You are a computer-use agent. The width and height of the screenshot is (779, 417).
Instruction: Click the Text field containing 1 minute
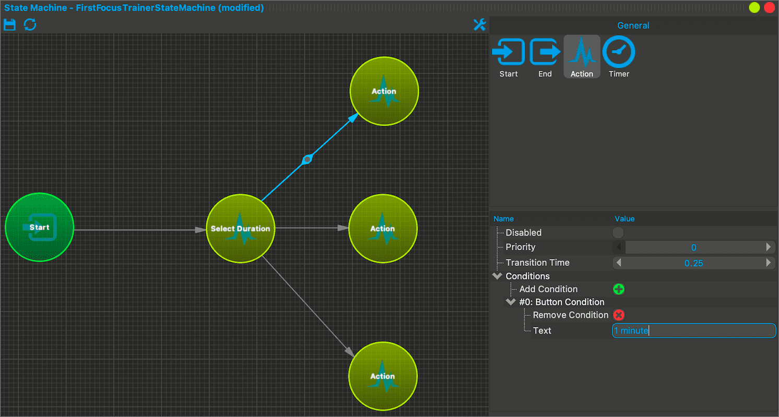click(694, 330)
